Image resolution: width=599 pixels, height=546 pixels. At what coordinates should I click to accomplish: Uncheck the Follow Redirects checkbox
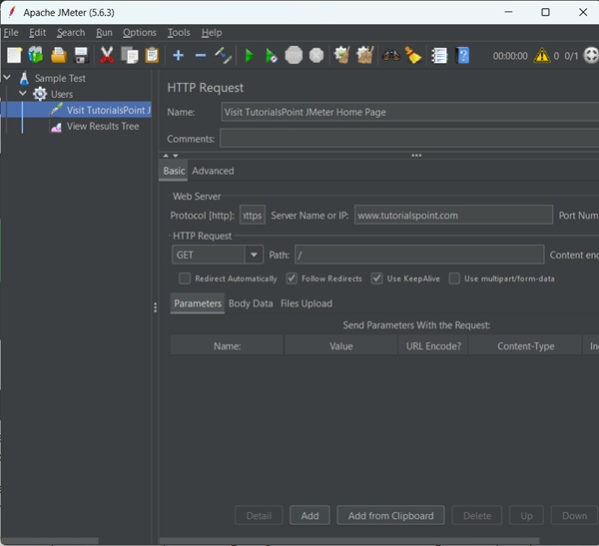(x=292, y=278)
